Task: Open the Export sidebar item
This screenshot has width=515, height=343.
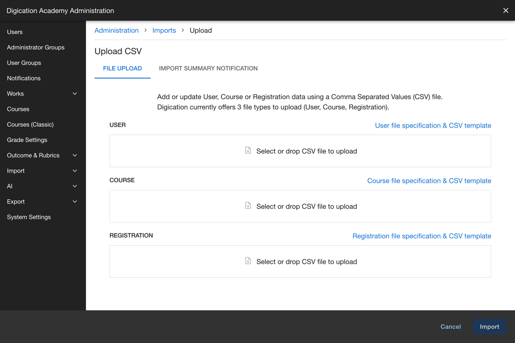Action: (x=16, y=201)
